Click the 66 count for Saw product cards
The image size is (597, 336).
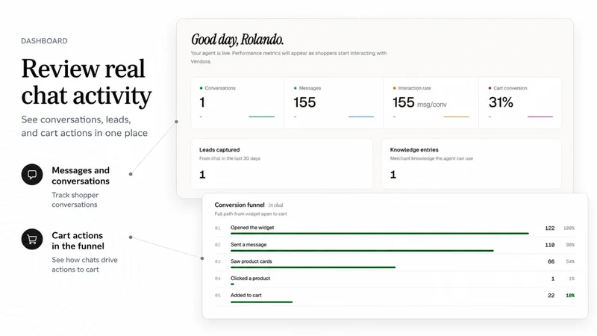[551, 261]
